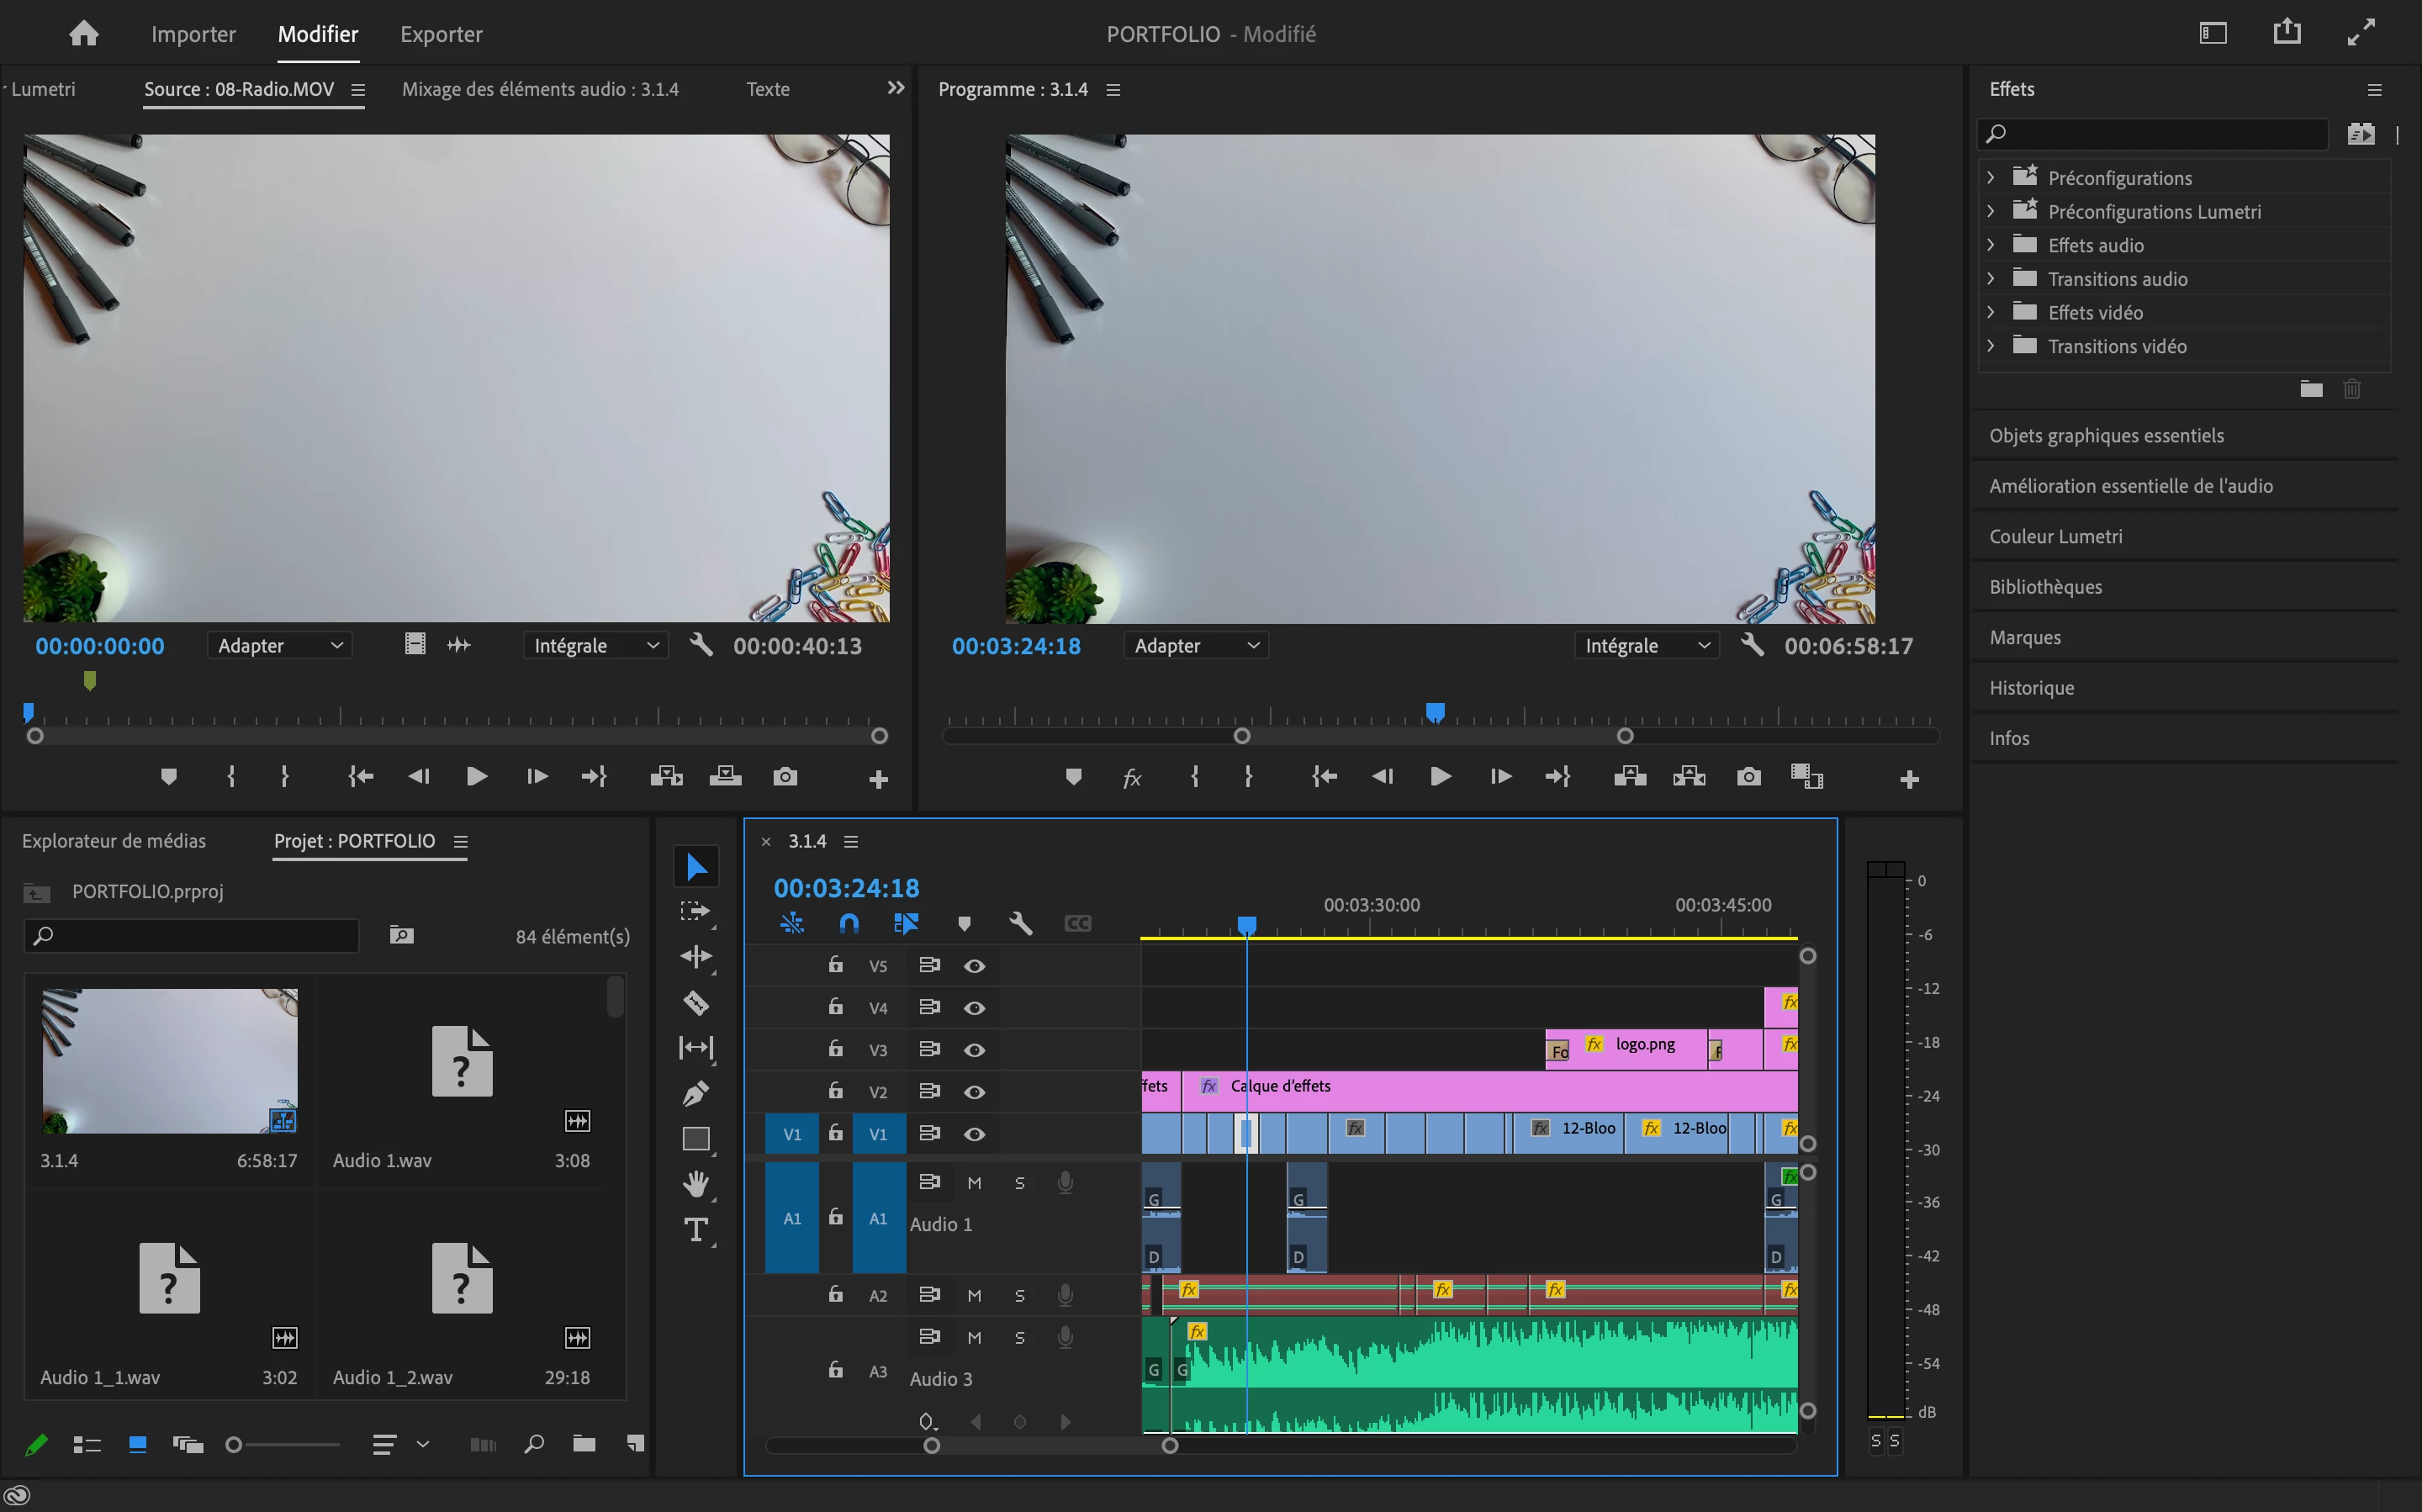
Task: Click the project thumbnail zoom slider
Action: (234, 1444)
